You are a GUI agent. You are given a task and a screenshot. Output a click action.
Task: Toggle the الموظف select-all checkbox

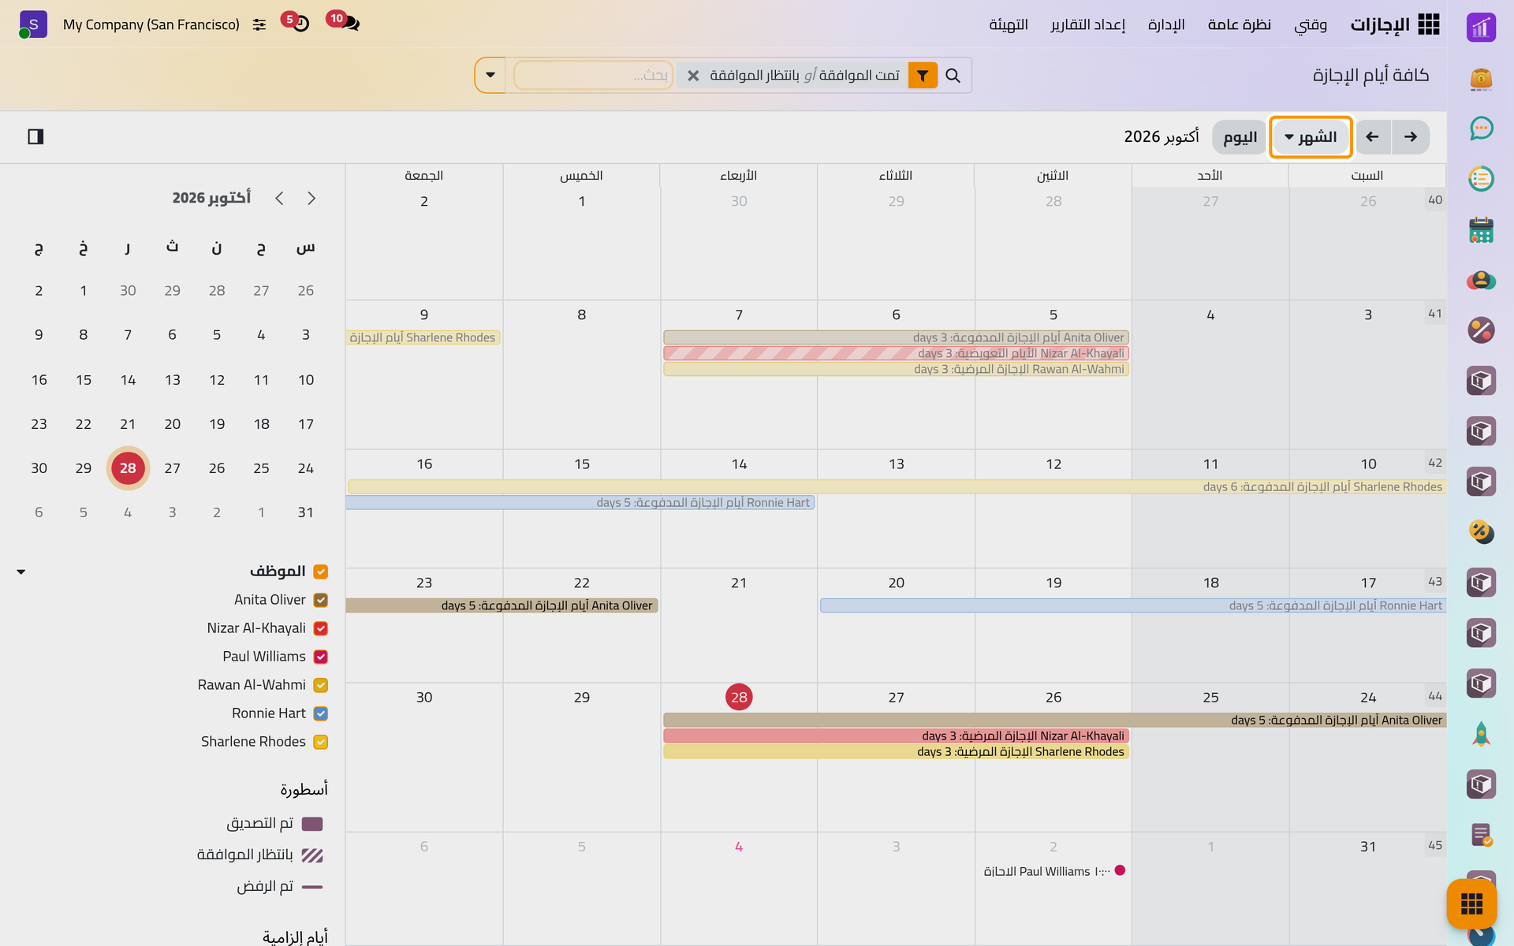[x=321, y=572]
